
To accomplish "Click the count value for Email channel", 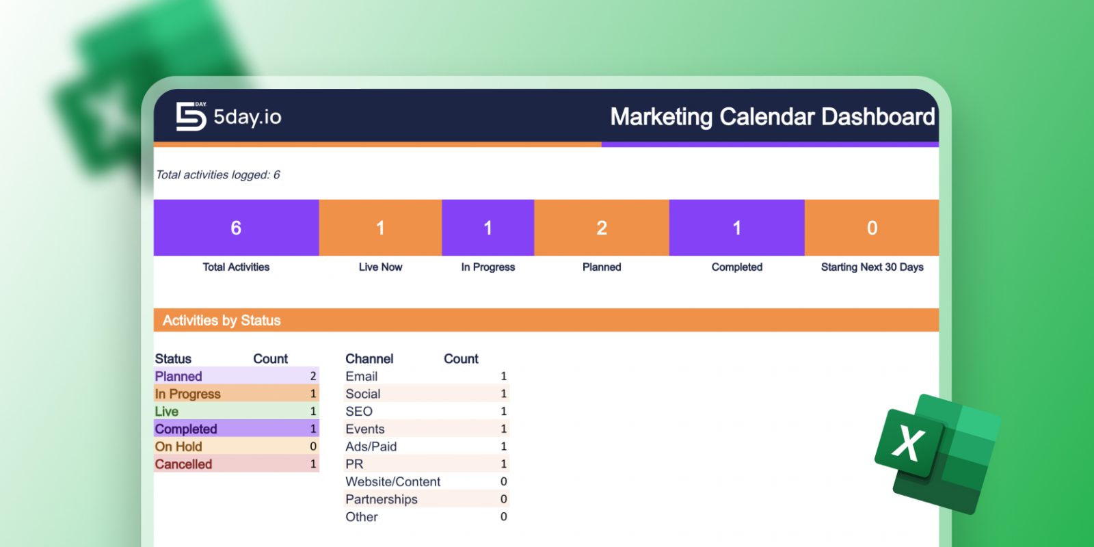I will (x=504, y=377).
